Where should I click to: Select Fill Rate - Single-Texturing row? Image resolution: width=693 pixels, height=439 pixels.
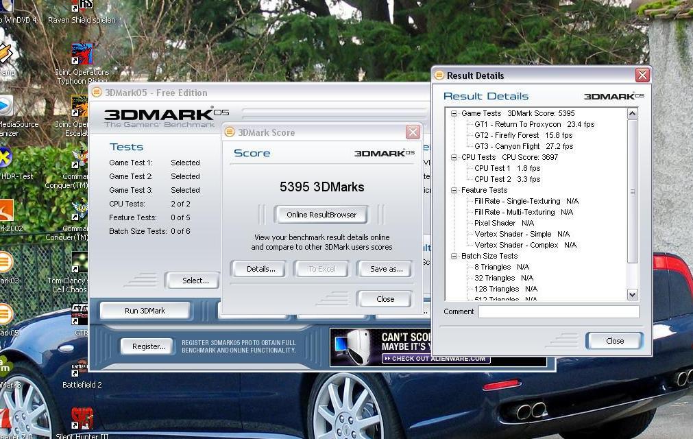point(526,201)
